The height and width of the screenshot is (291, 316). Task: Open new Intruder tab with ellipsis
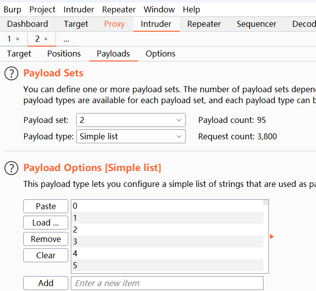tap(66, 39)
